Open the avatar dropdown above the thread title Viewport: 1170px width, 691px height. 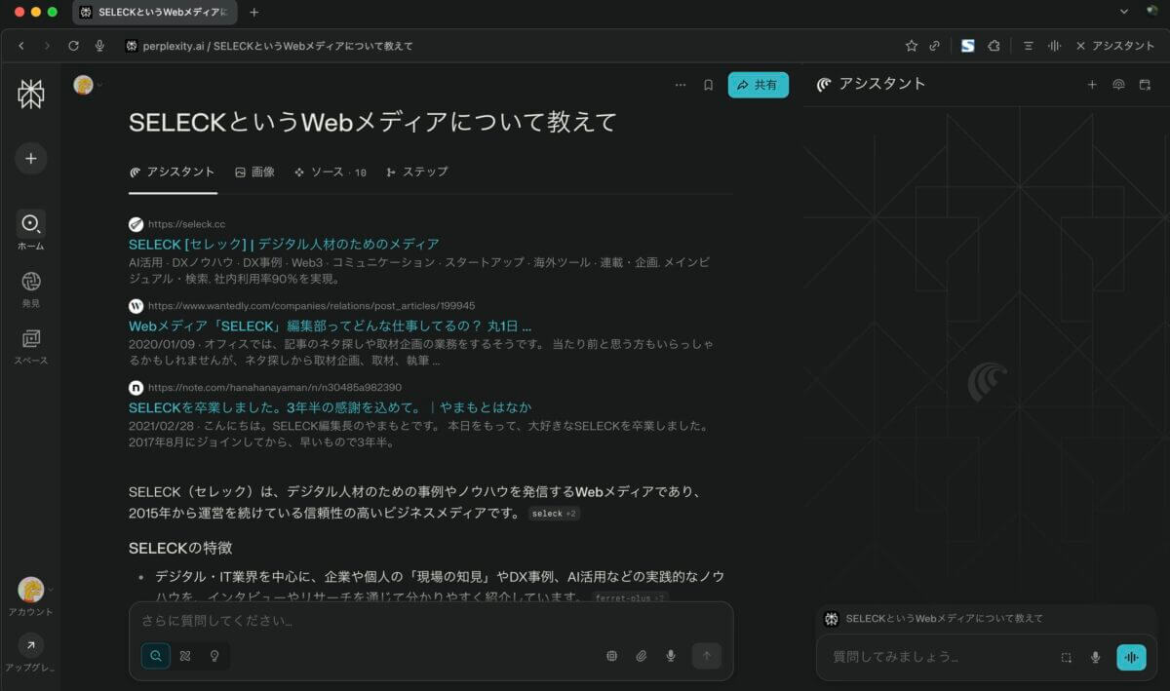tap(88, 85)
